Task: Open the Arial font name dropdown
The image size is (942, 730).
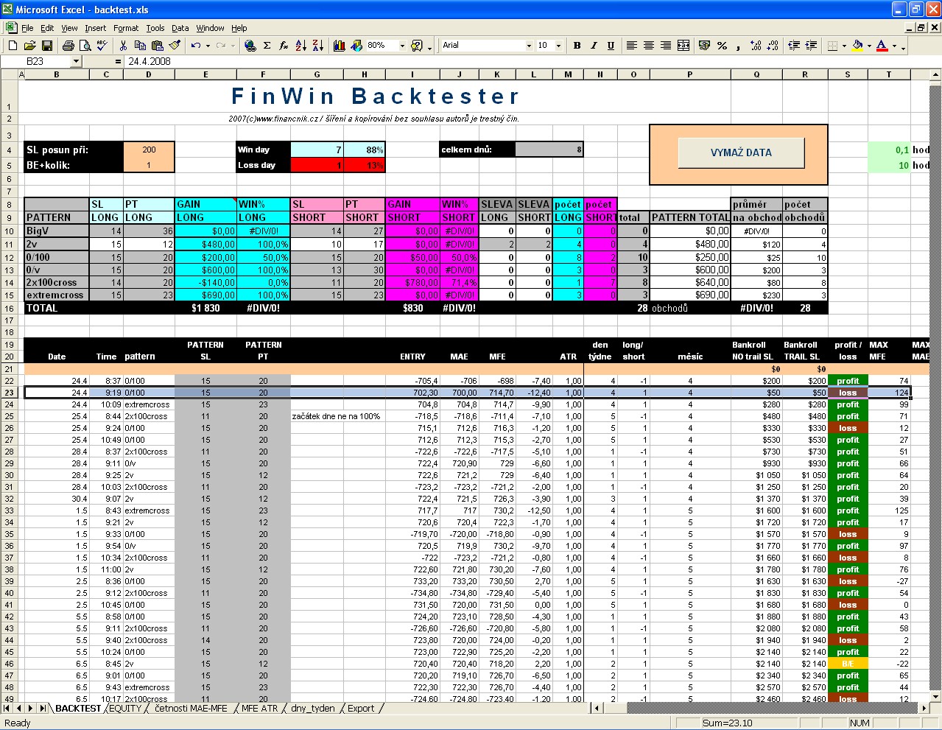Action: point(529,46)
